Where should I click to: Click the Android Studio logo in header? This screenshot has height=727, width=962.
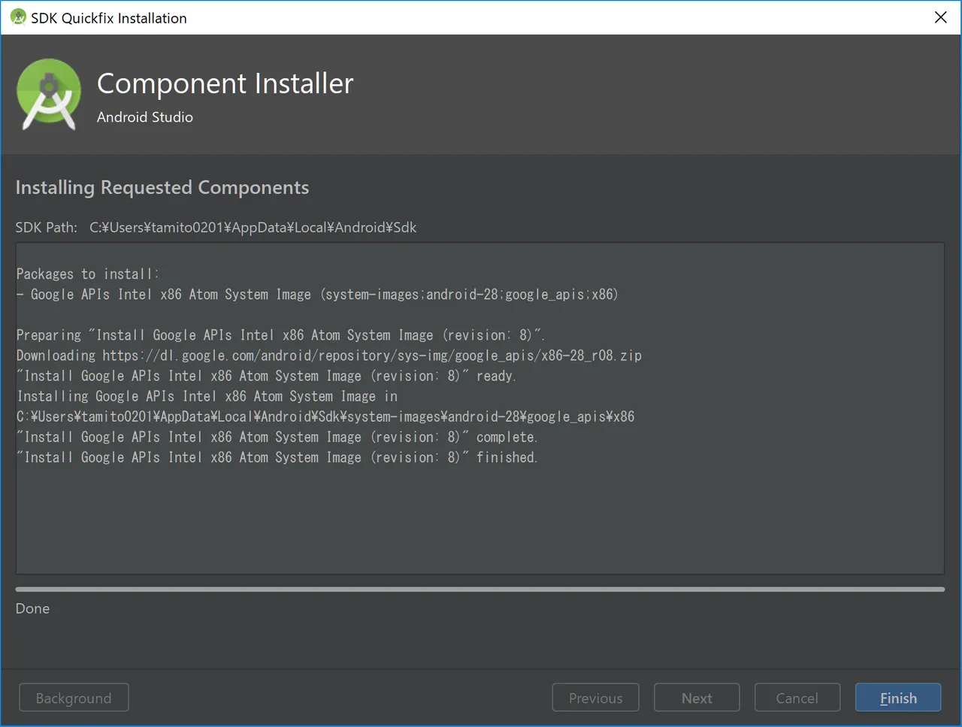click(x=49, y=95)
